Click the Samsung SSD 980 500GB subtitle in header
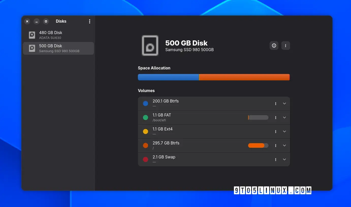 pos(189,50)
